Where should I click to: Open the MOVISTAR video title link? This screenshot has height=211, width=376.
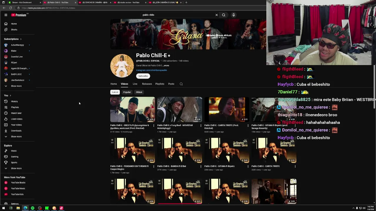[175, 127]
